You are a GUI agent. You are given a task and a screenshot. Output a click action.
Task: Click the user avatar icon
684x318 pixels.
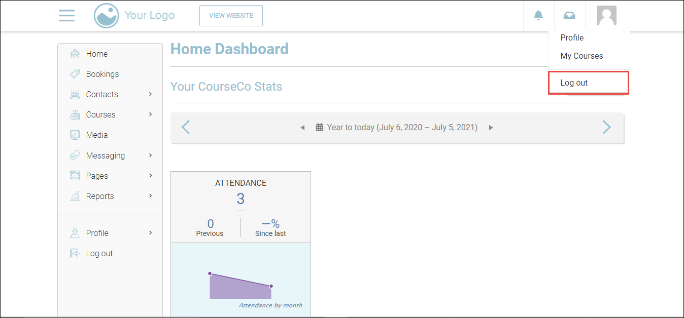[x=606, y=16]
